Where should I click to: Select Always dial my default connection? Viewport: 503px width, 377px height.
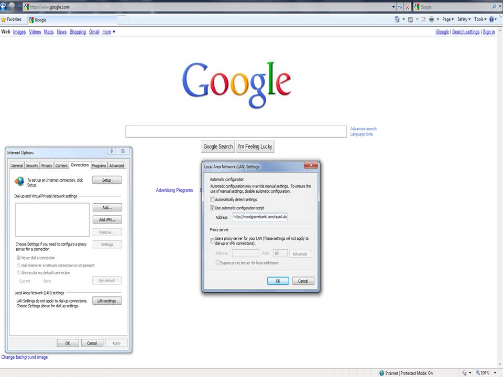point(19,273)
